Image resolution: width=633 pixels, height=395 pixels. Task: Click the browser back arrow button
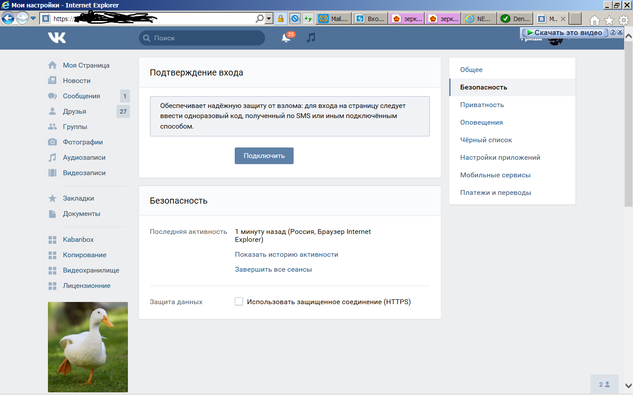pyautogui.click(x=8, y=18)
